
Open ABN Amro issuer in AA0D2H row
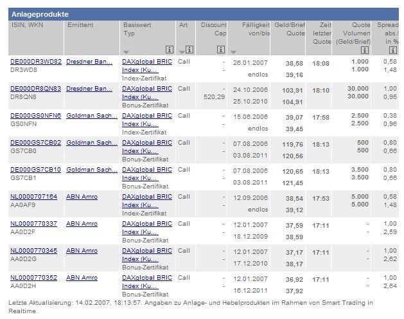coord(82,278)
